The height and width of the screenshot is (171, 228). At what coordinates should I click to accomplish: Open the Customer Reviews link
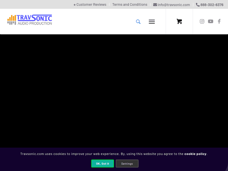[x=91, y=5]
